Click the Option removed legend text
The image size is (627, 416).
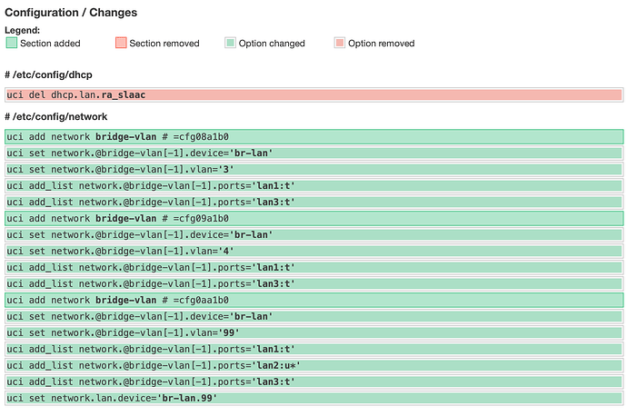tap(382, 44)
